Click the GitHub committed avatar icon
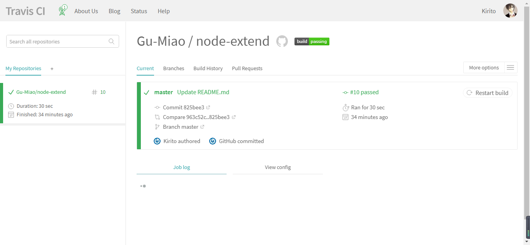The height and width of the screenshot is (245, 530). coord(213,141)
